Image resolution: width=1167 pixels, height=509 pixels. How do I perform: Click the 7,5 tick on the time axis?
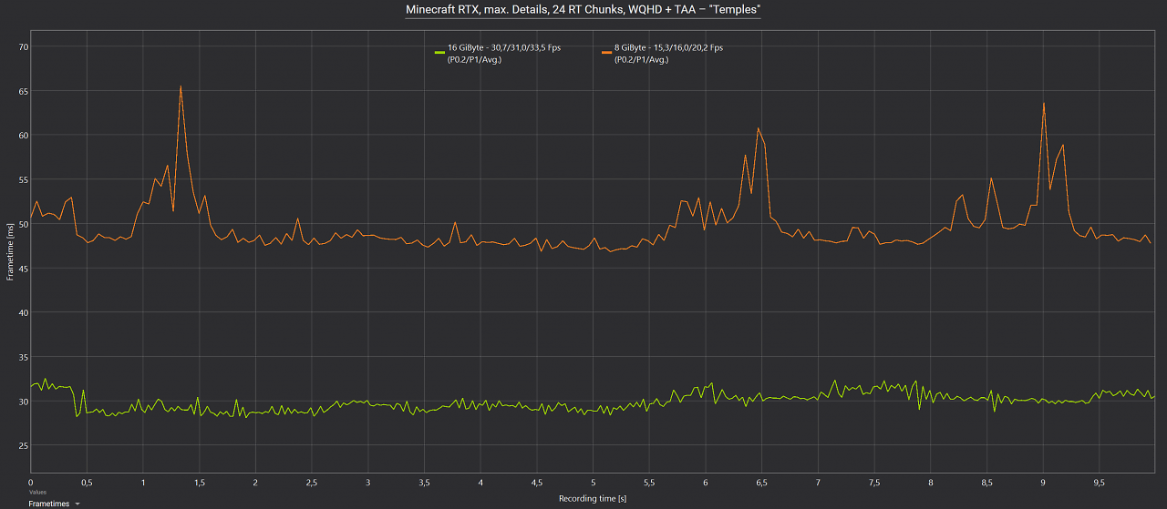click(x=874, y=483)
